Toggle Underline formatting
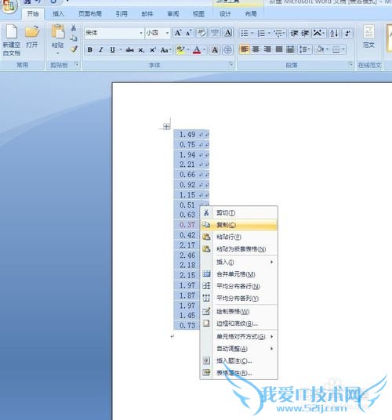The height and width of the screenshot is (420, 392). [113, 50]
